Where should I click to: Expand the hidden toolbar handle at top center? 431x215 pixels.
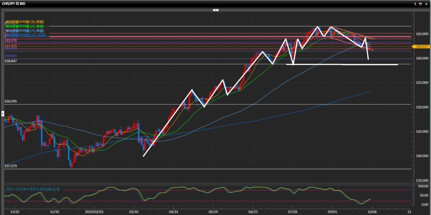(215, 10)
